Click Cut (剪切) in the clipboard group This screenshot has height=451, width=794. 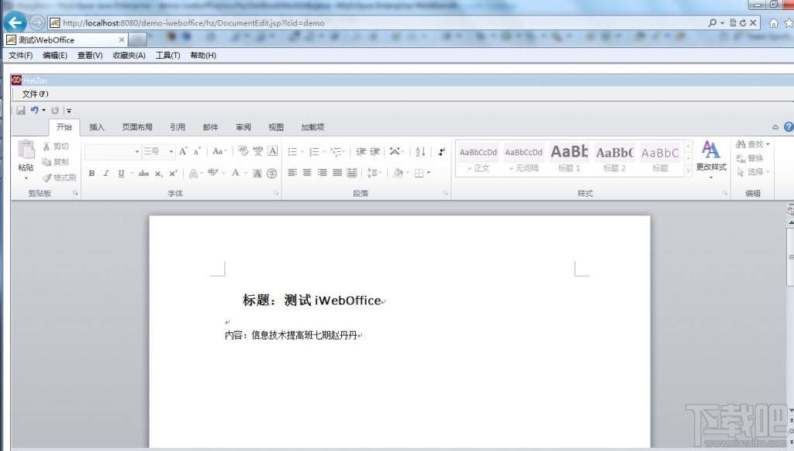56,146
